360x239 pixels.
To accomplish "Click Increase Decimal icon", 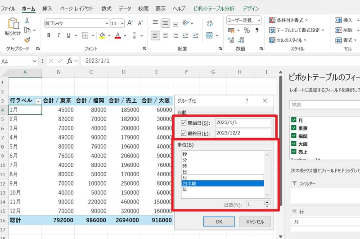I will pyautogui.click(x=231, y=40).
